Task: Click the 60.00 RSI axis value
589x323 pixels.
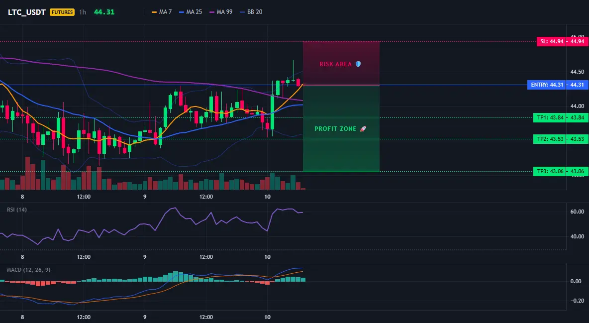Action: (x=578, y=212)
